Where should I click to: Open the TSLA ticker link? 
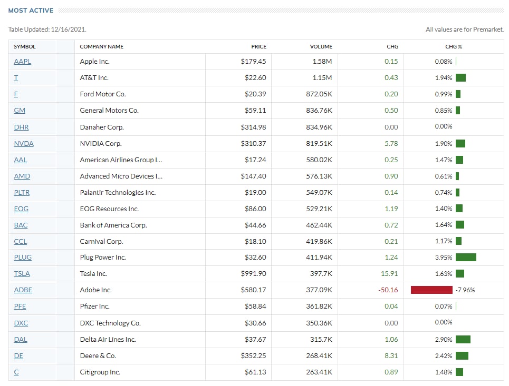pyautogui.click(x=22, y=273)
